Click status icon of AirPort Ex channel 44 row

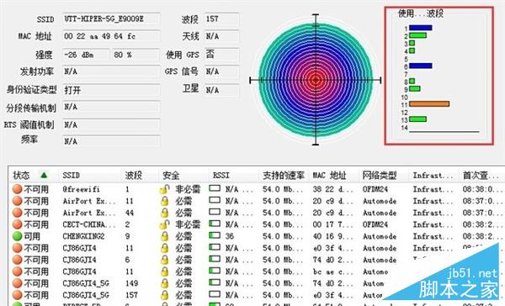[18, 213]
